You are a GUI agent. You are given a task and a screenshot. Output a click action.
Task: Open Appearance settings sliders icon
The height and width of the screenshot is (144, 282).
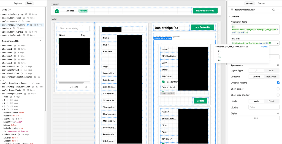point(278,65)
